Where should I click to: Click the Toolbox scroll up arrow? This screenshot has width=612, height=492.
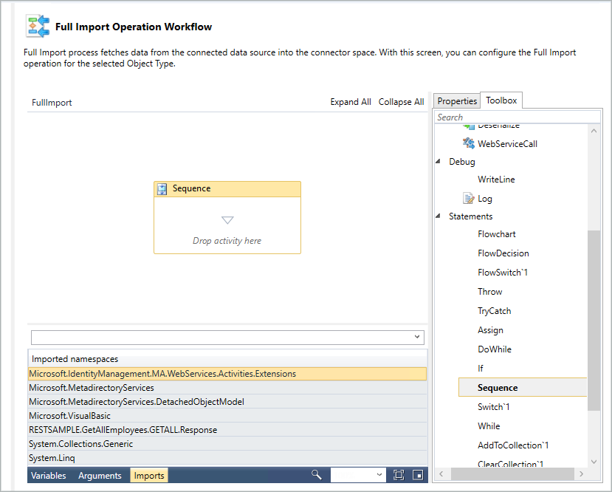(x=594, y=131)
